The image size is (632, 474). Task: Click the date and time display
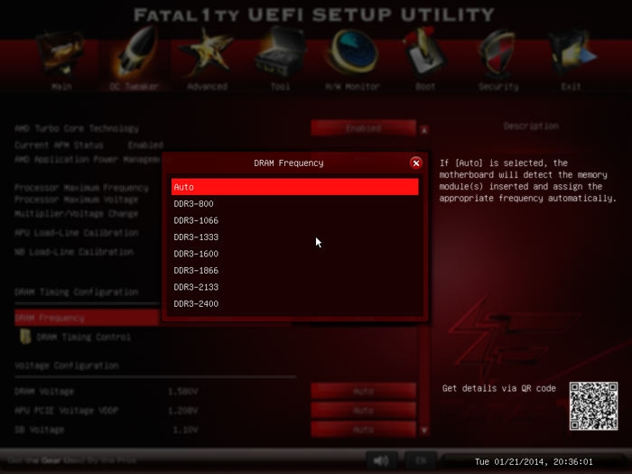pyautogui.click(x=534, y=461)
